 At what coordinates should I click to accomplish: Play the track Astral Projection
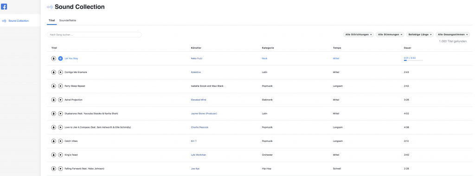[61, 100]
